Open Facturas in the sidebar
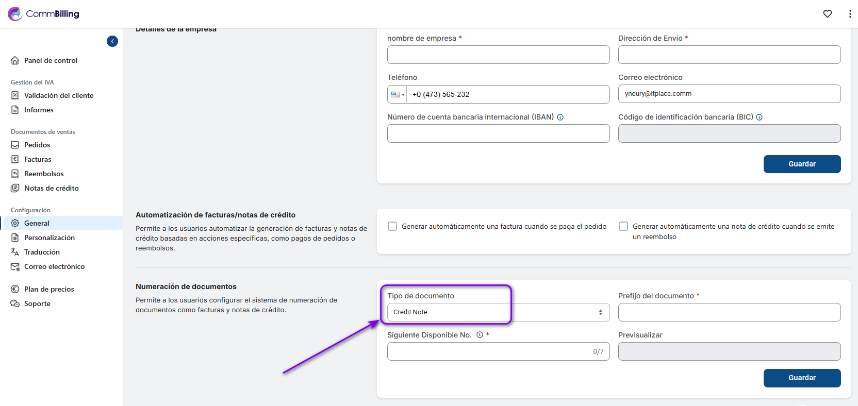 [38, 159]
